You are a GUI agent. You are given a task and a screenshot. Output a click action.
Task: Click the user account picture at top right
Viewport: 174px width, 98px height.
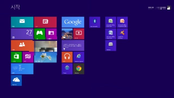[169, 8]
